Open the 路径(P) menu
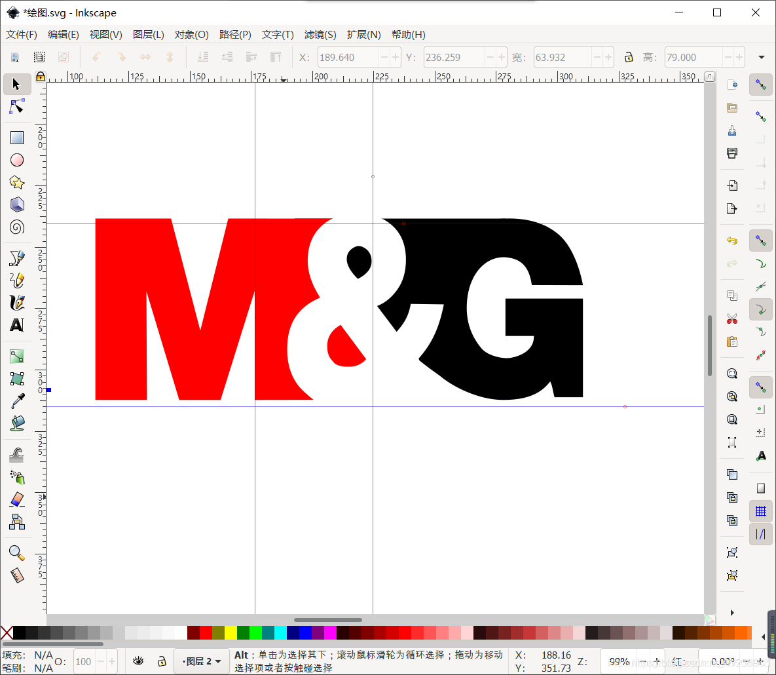Image resolution: width=776 pixels, height=675 pixels. 235,35
